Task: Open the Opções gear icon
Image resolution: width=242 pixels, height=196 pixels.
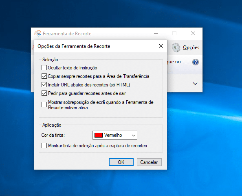Action: (x=176, y=47)
